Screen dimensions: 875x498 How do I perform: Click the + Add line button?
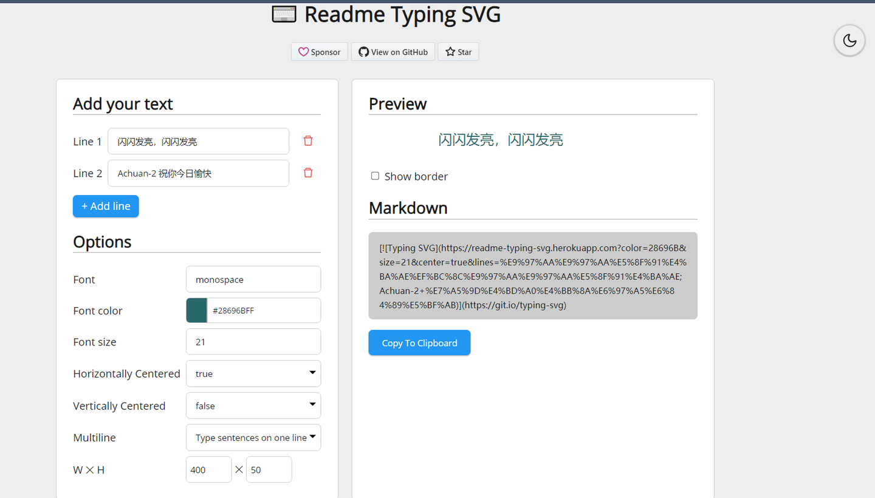[106, 206]
